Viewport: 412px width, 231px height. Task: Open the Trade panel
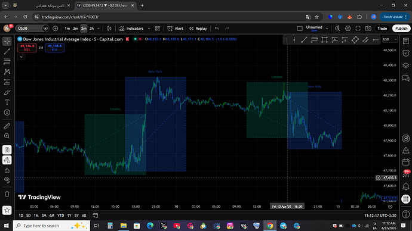click(382, 29)
